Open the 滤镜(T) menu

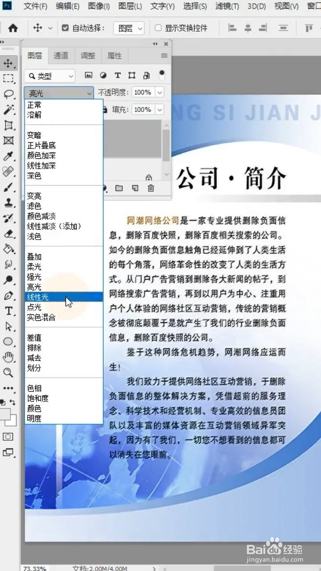click(x=227, y=6)
